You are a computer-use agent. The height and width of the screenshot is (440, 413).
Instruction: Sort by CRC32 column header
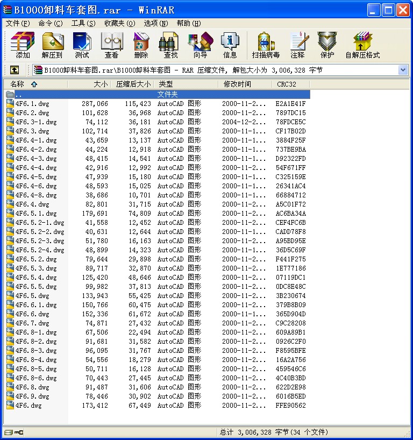(x=291, y=84)
